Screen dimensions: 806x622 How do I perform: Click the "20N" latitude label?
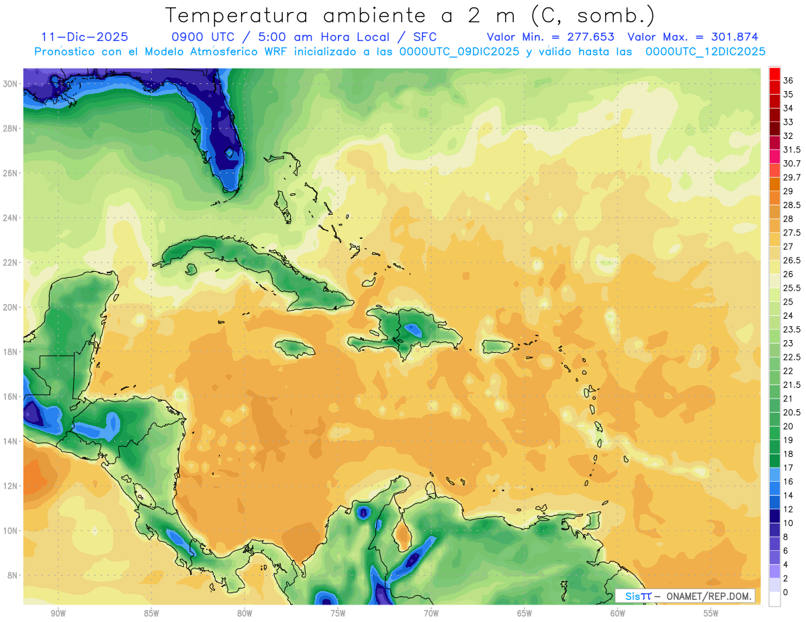coord(10,307)
